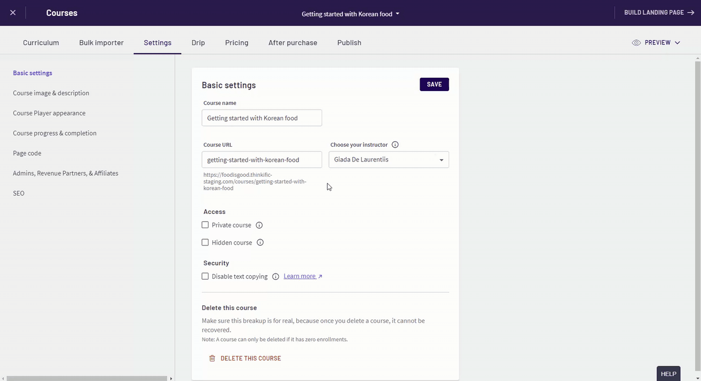Image resolution: width=701 pixels, height=381 pixels.
Task: Click the 'Delete this course' heading
Action: click(229, 308)
